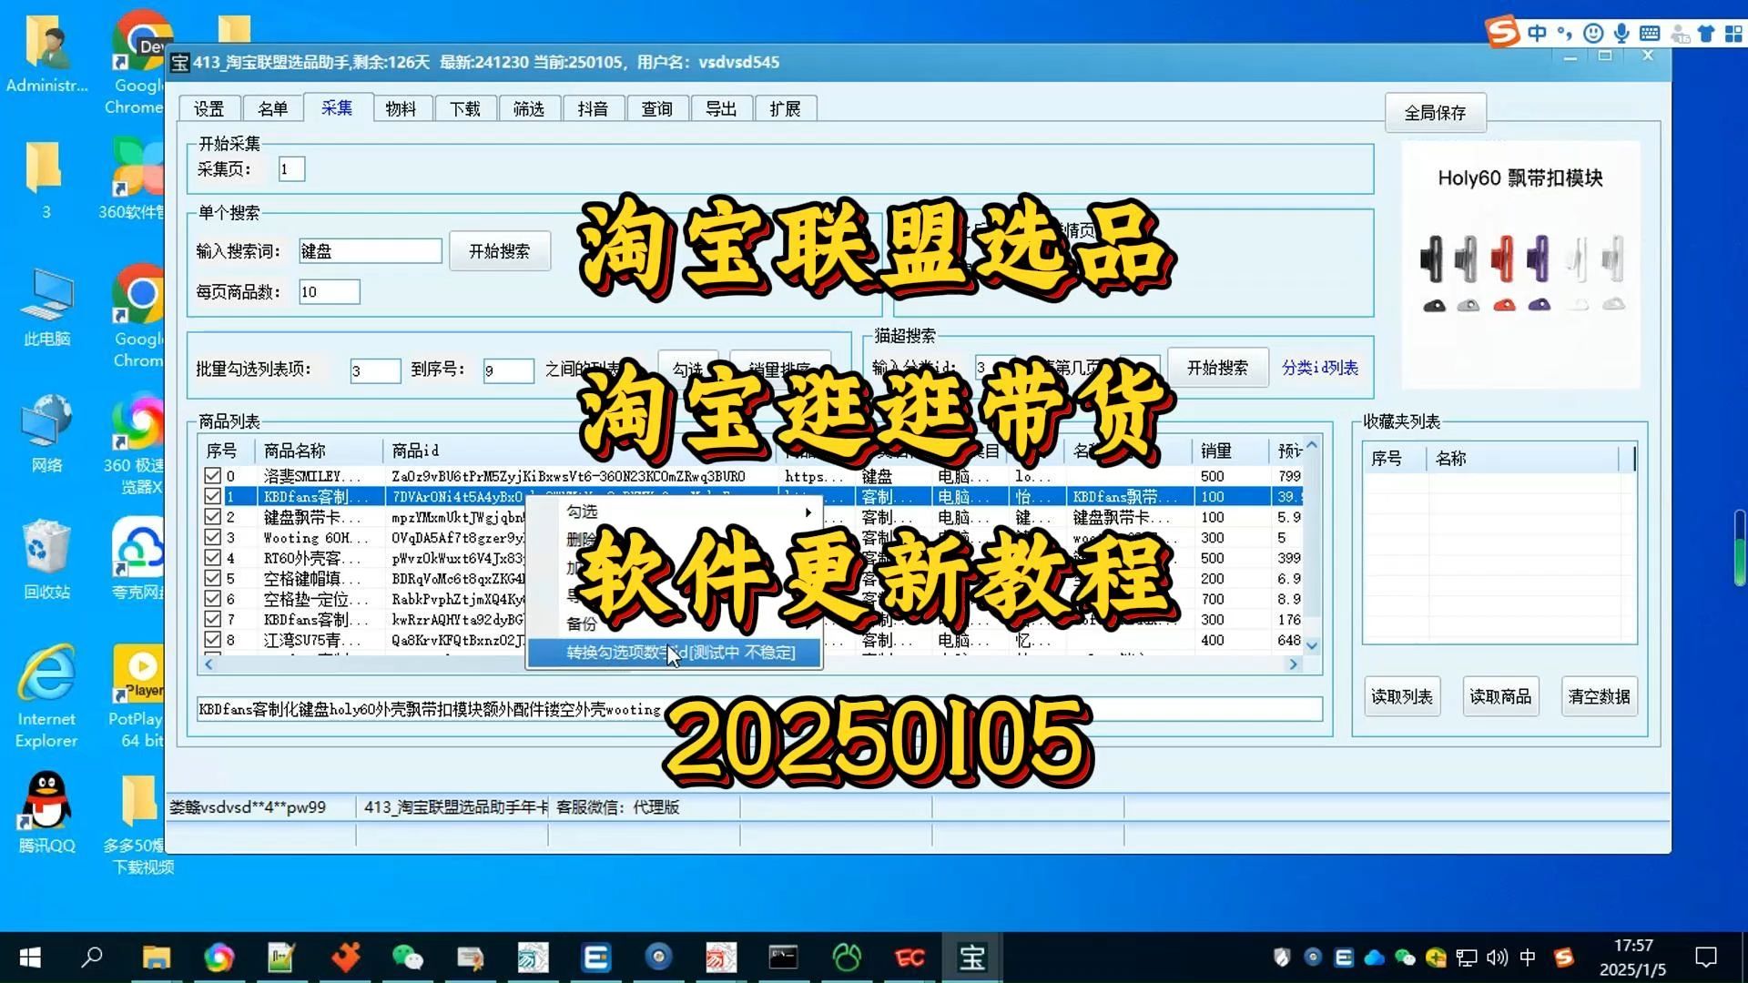Open the 分类id列表 link
Image resolution: width=1748 pixels, height=983 pixels.
point(1319,368)
